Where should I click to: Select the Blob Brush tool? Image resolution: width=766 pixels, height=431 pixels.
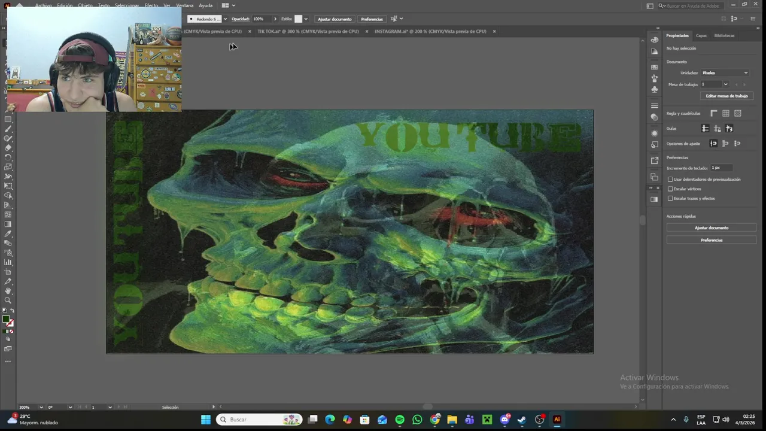[8, 138]
